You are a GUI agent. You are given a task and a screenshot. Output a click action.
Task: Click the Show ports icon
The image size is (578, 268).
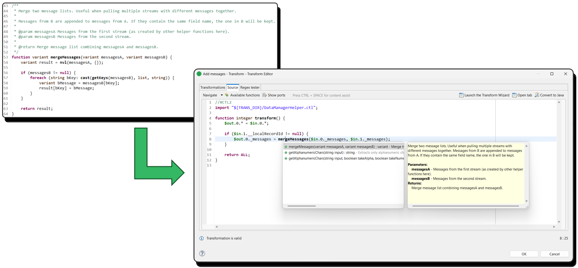click(264, 95)
